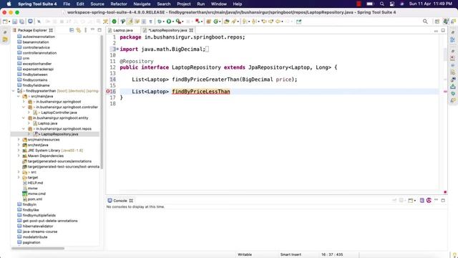The height and width of the screenshot is (258, 458).
Task: Click the Package Explorer tab
Action: coord(32,30)
